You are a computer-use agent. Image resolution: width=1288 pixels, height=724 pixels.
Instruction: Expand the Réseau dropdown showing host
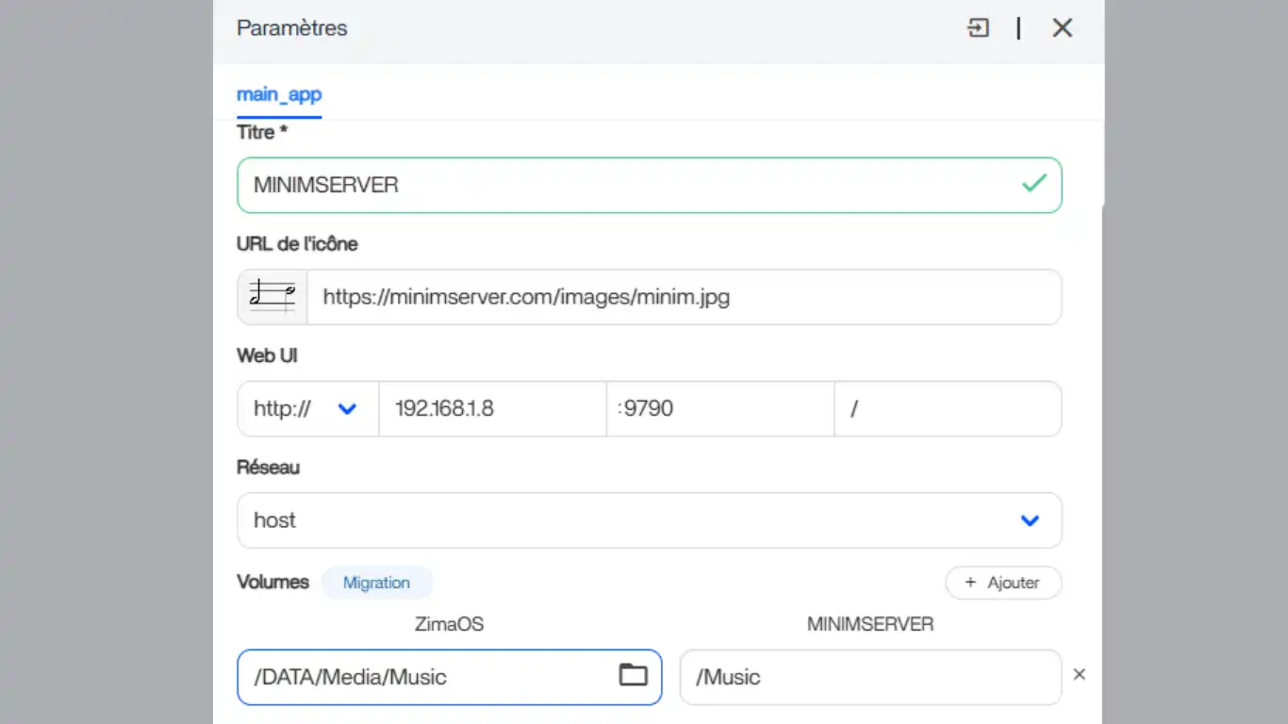tap(649, 520)
